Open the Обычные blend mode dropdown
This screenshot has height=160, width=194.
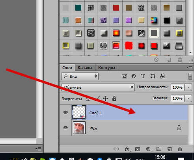coord(98,87)
